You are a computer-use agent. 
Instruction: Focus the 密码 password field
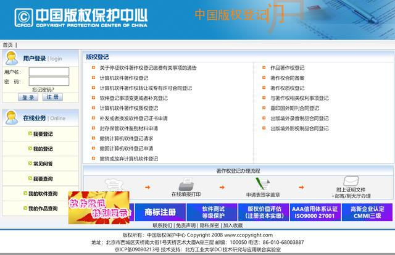tap(49, 82)
